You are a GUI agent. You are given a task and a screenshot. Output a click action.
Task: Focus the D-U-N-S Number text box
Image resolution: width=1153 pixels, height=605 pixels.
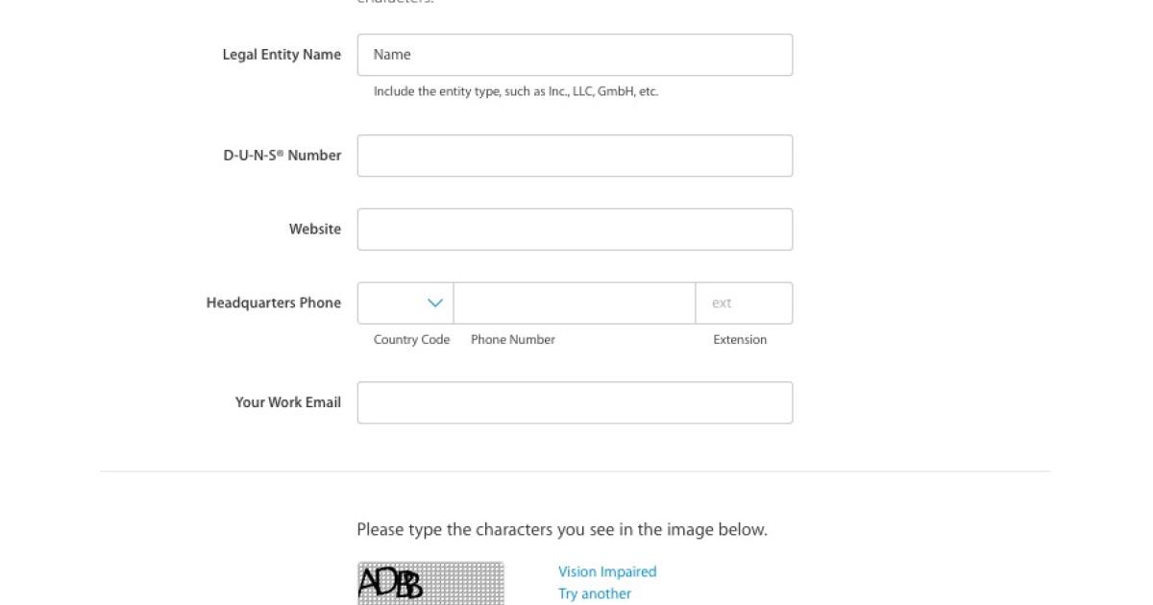[575, 156]
